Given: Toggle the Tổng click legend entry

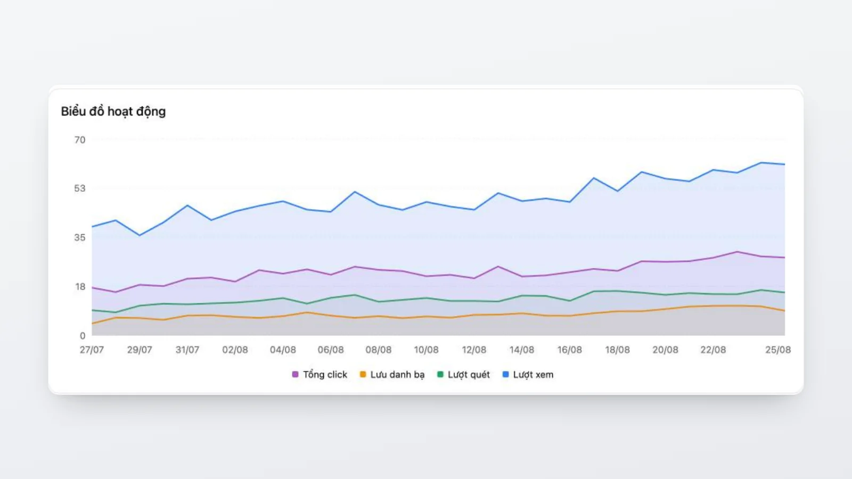Looking at the screenshot, I should pyautogui.click(x=319, y=375).
